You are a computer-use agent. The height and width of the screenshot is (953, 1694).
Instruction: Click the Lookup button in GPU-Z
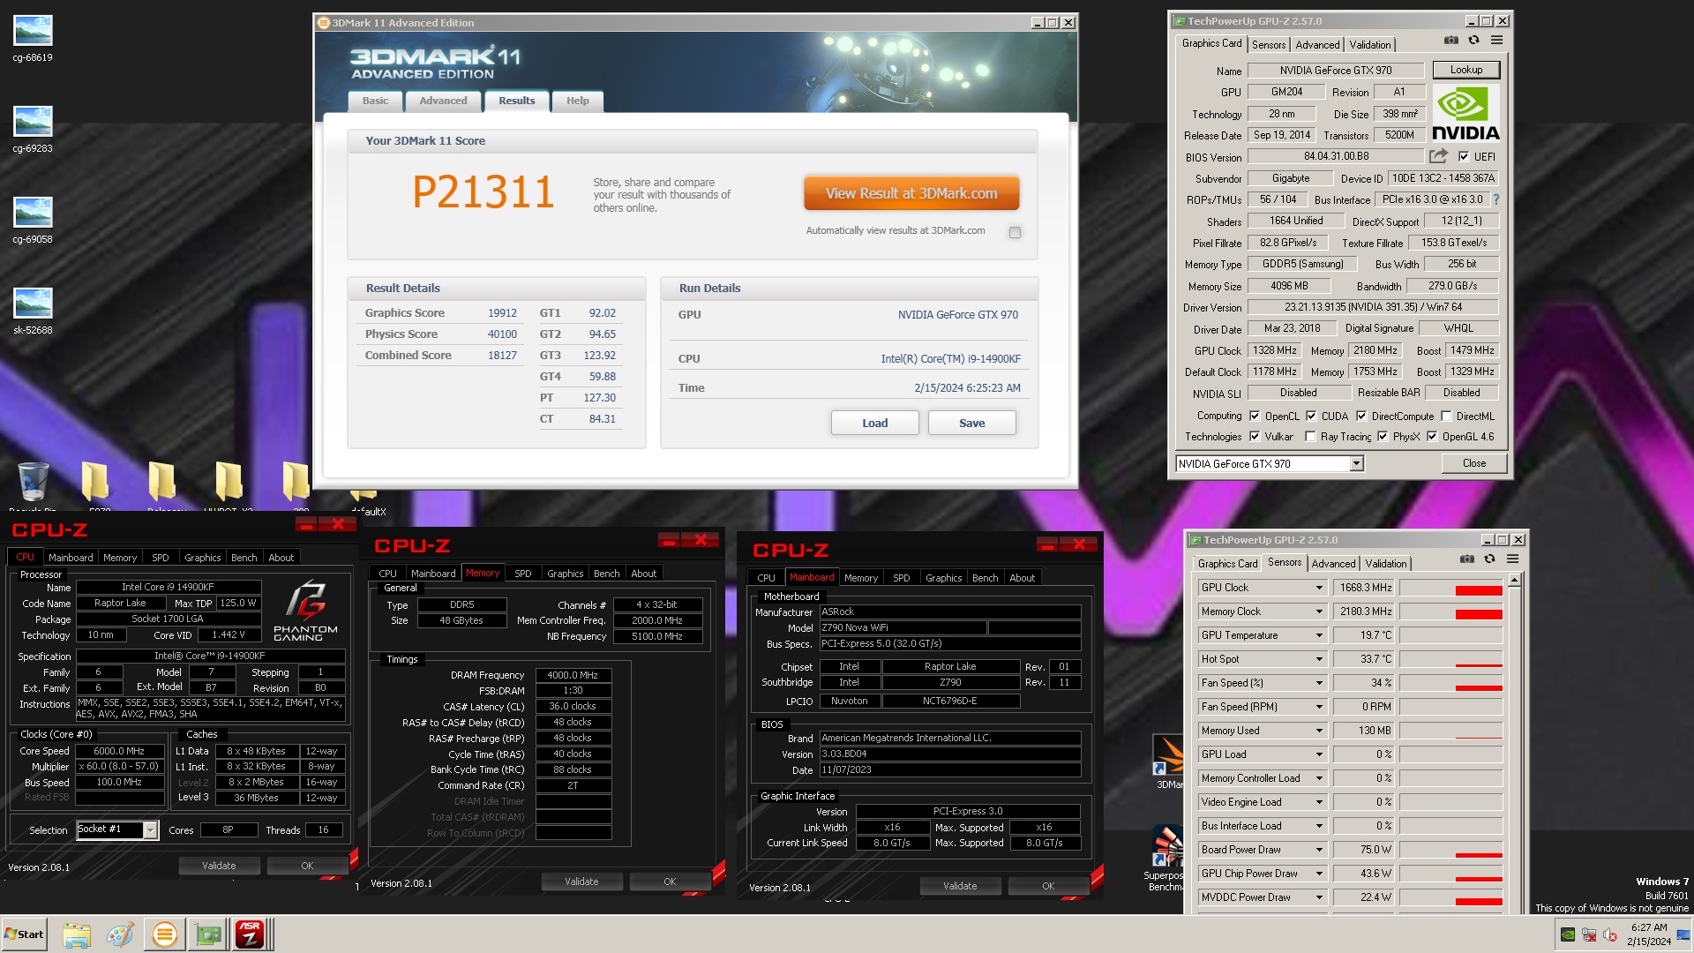click(x=1465, y=70)
